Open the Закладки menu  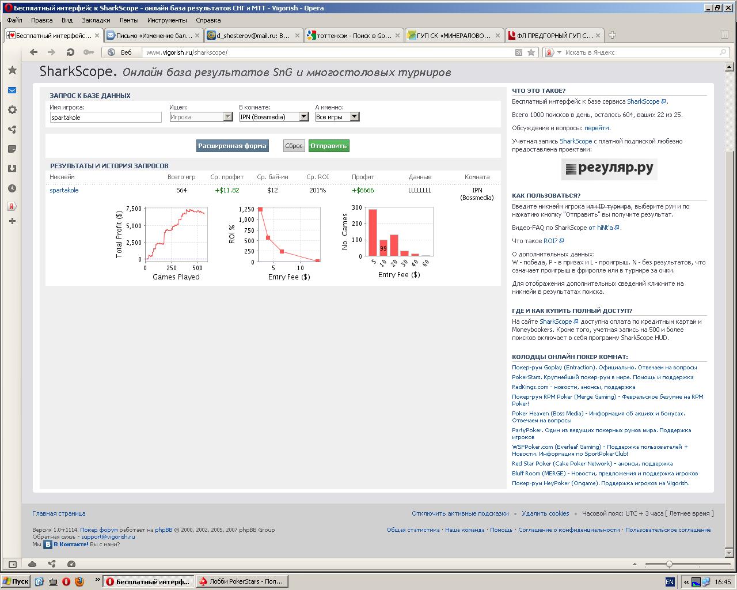tap(96, 20)
